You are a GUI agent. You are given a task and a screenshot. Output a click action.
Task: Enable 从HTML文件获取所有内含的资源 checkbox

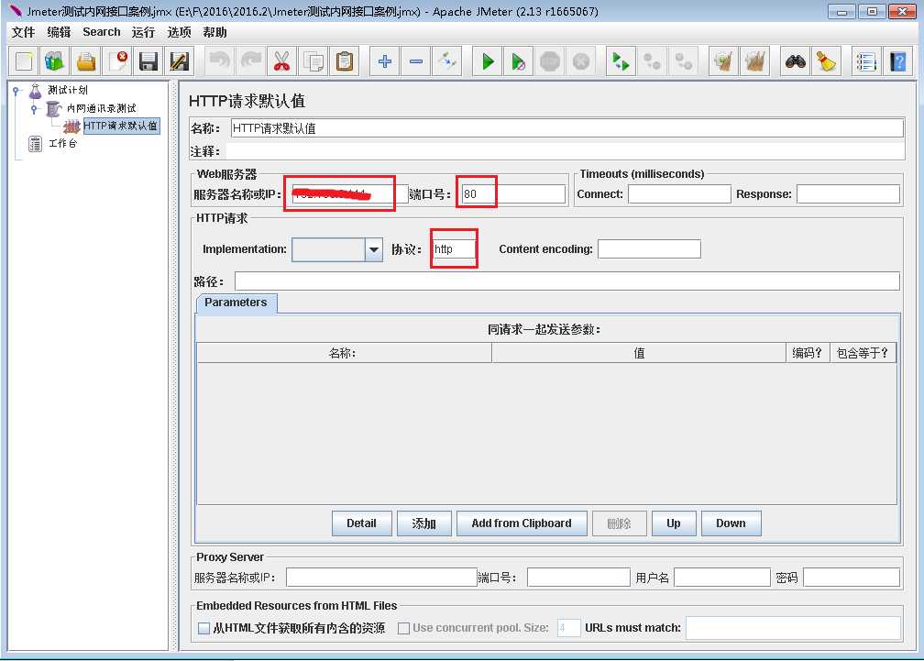203,628
